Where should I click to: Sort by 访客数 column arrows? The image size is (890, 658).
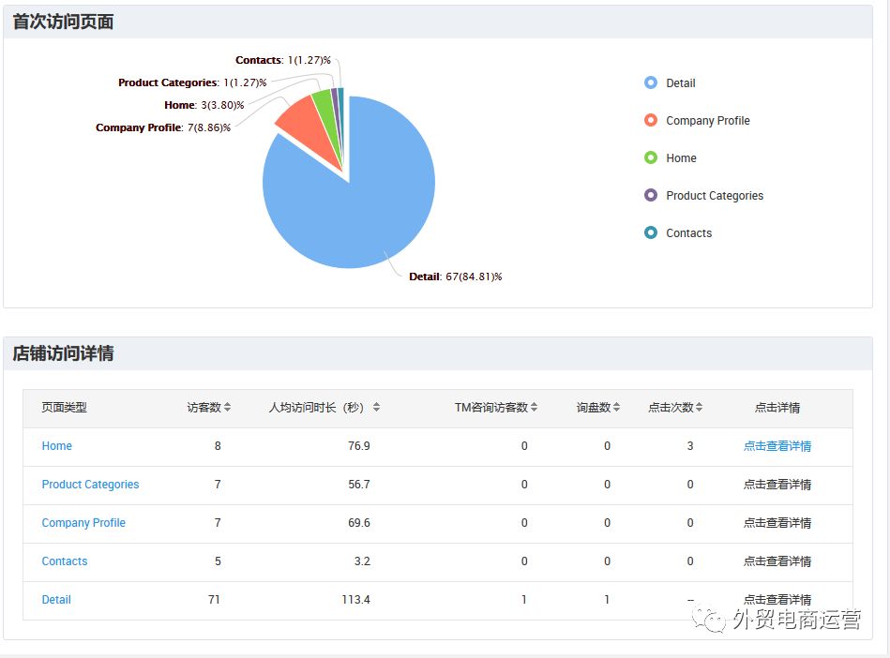pos(227,408)
